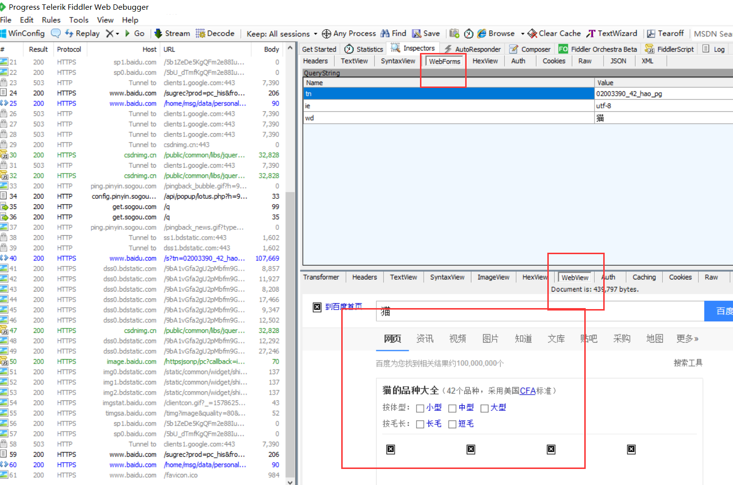Toggle Stream mode
The width and height of the screenshot is (733, 485).
click(x=172, y=34)
